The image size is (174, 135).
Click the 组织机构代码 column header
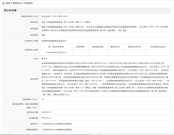click(x=98, y=47)
